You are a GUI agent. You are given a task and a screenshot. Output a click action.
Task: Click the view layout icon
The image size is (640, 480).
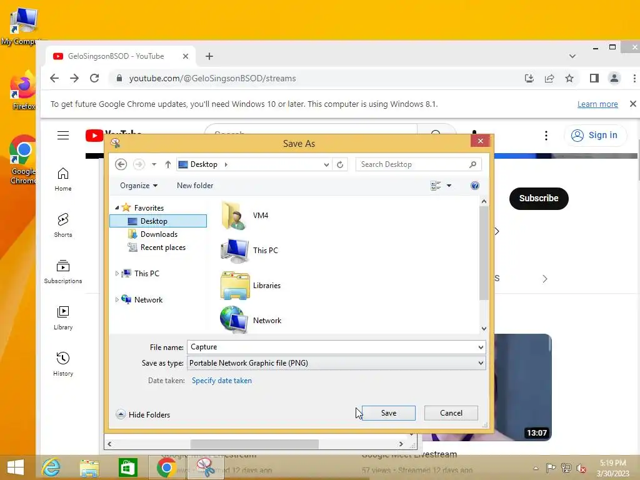(x=436, y=186)
